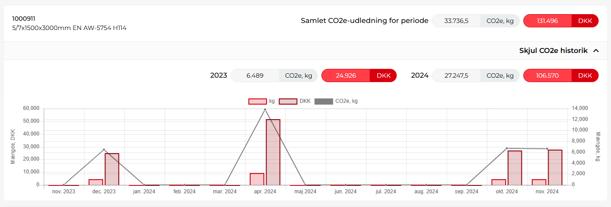Click the DKK legend color box
Viewport: 611px width, 207px height.
tap(288, 102)
